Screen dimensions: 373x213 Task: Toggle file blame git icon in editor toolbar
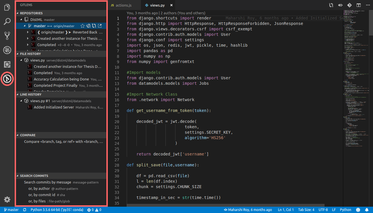coord(349,5)
